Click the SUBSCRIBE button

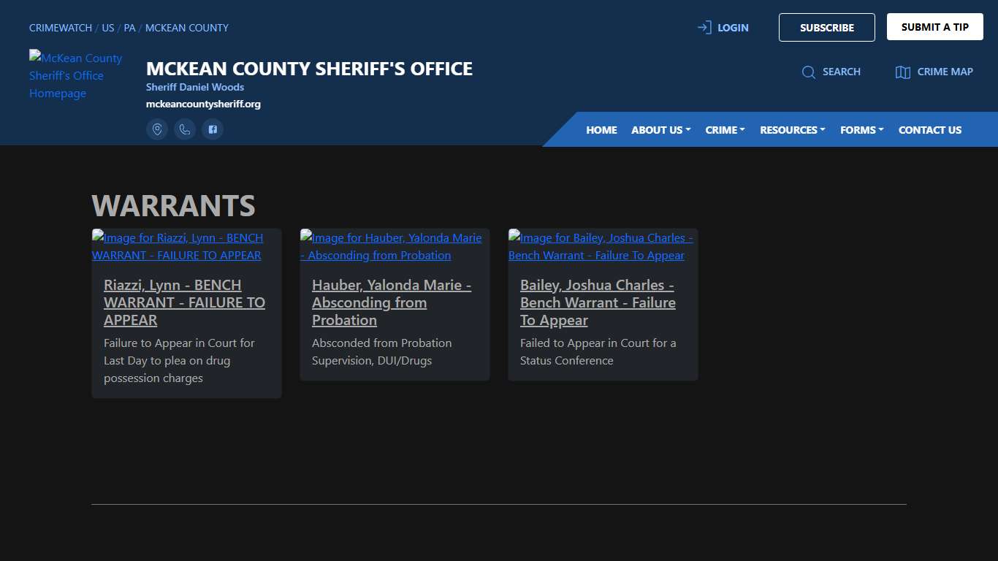pyautogui.click(x=826, y=27)
